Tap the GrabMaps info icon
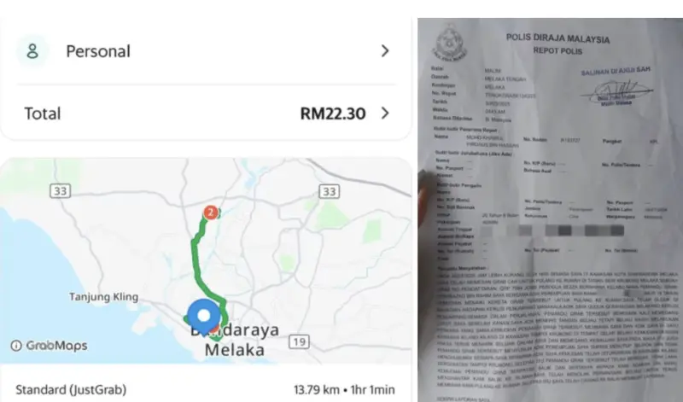Image resolution: width=683 pixels, height=402 pixels. tap(16, 346)
